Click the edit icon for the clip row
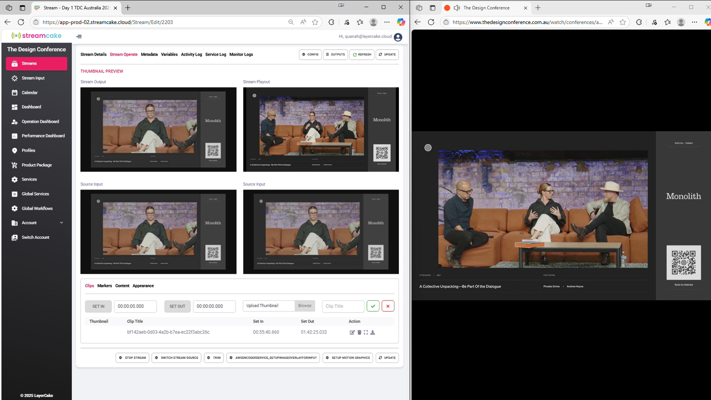The image size is (711, 400). pos(352,332)
